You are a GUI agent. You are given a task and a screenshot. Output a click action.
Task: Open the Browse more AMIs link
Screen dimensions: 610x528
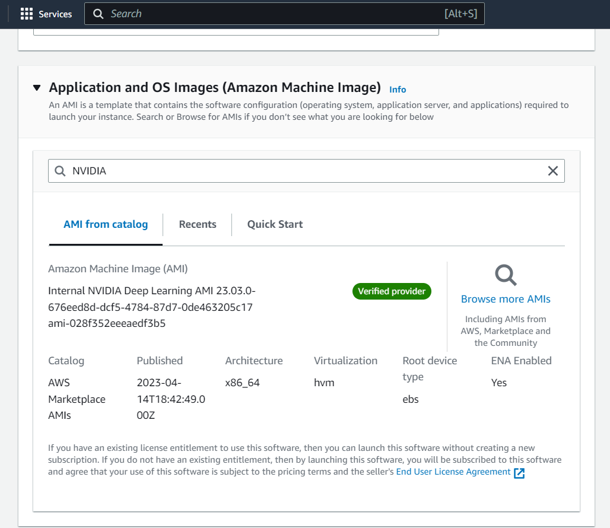pos(506,299)
